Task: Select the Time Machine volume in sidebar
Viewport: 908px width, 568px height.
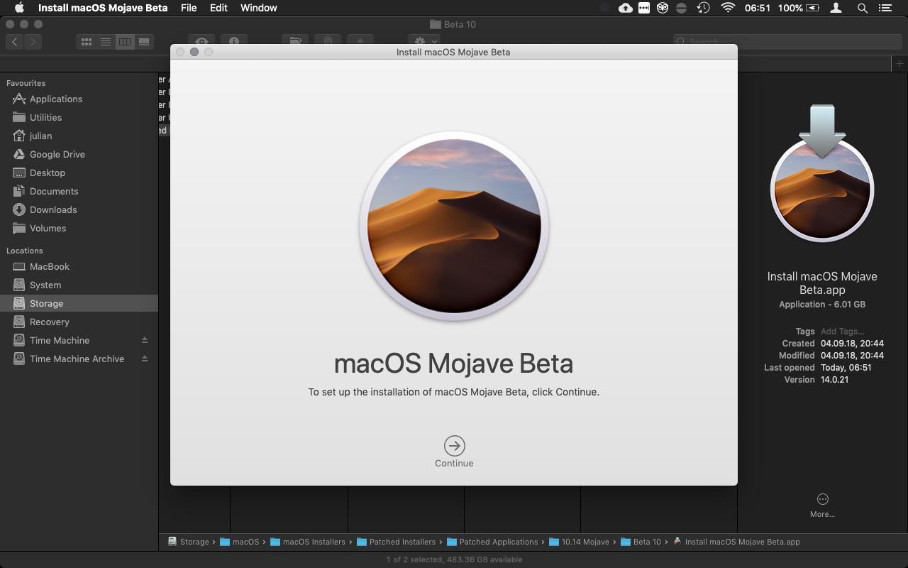Action: [79, 340]
